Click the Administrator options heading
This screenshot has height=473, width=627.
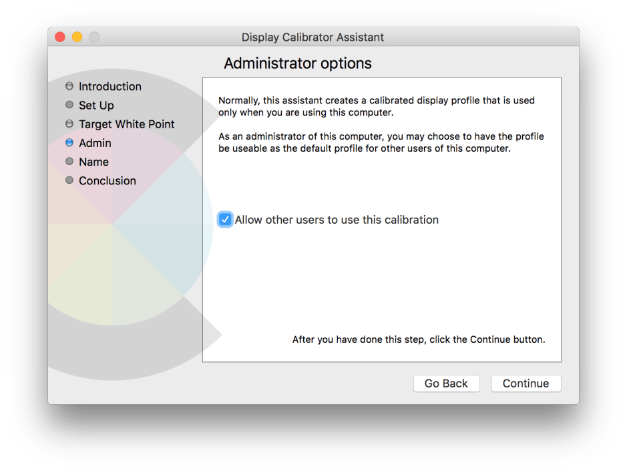click(x=298, y=63)
